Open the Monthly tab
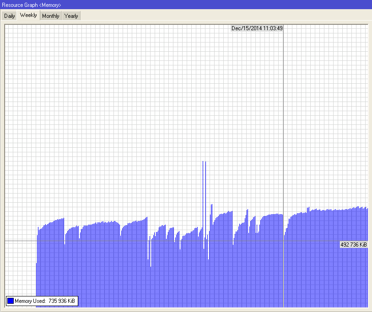Image resolution: width=372 pixels, height=312 pixels. [50, 16]
